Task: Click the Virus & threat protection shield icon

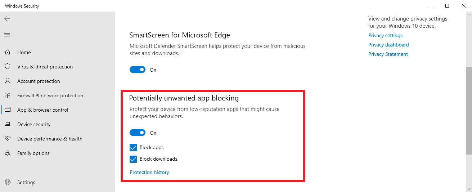Action: click(x=7, y=67)
